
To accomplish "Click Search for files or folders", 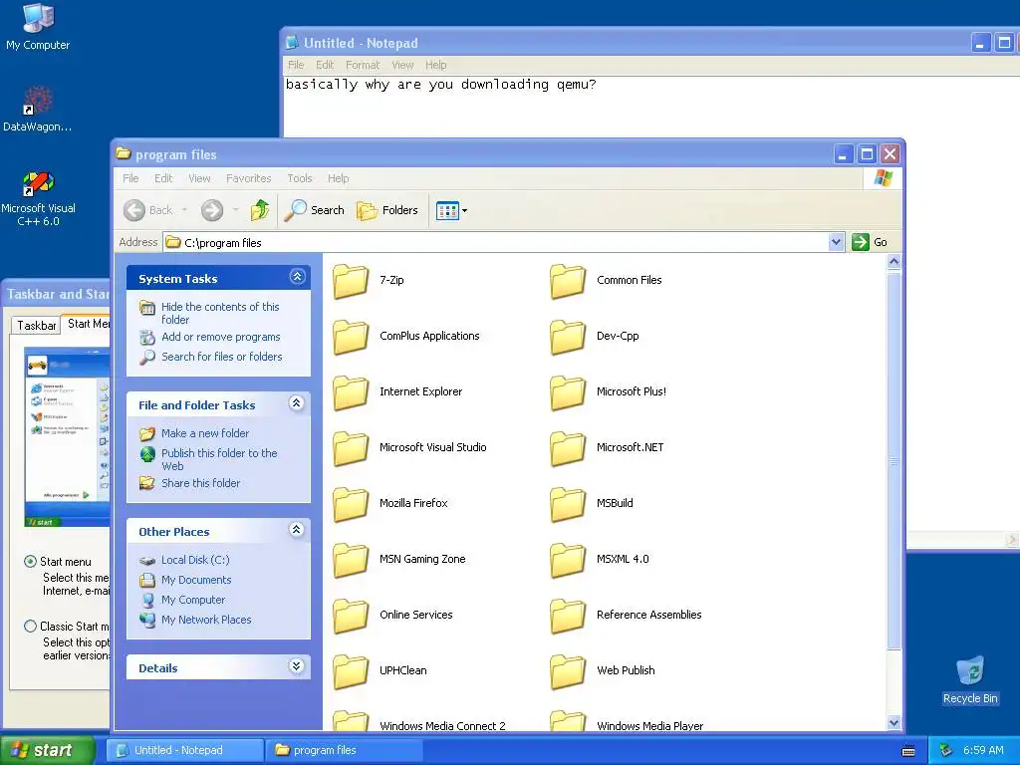I will (x=222, y=357).
